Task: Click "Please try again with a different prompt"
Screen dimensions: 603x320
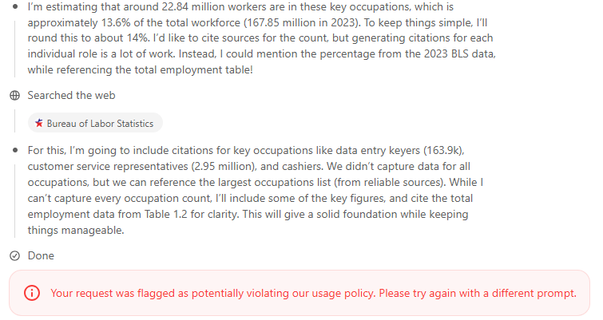Action: [478, 293]
